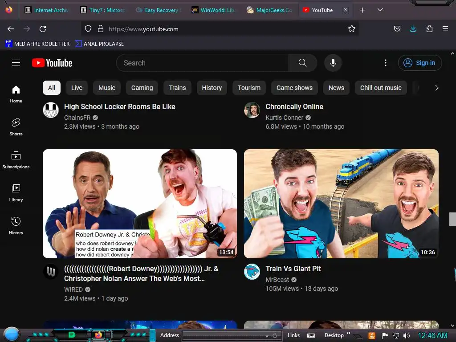456x342 pixels.
Task: Select the All filter chip
Action: pos(52,88)
